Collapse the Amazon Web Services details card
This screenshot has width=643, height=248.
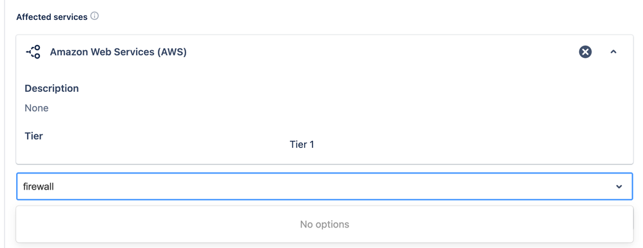coord(613,52)
